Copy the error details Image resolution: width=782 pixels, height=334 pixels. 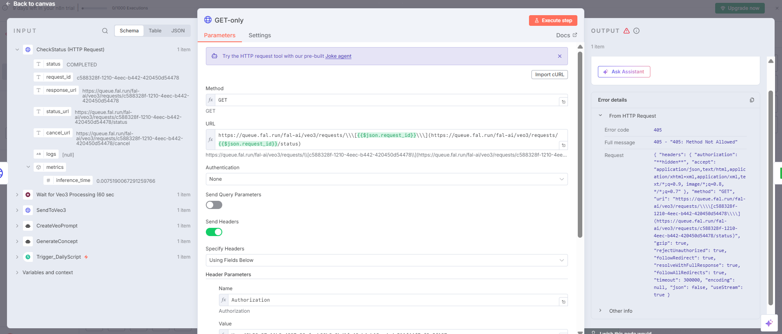[752, 100]
